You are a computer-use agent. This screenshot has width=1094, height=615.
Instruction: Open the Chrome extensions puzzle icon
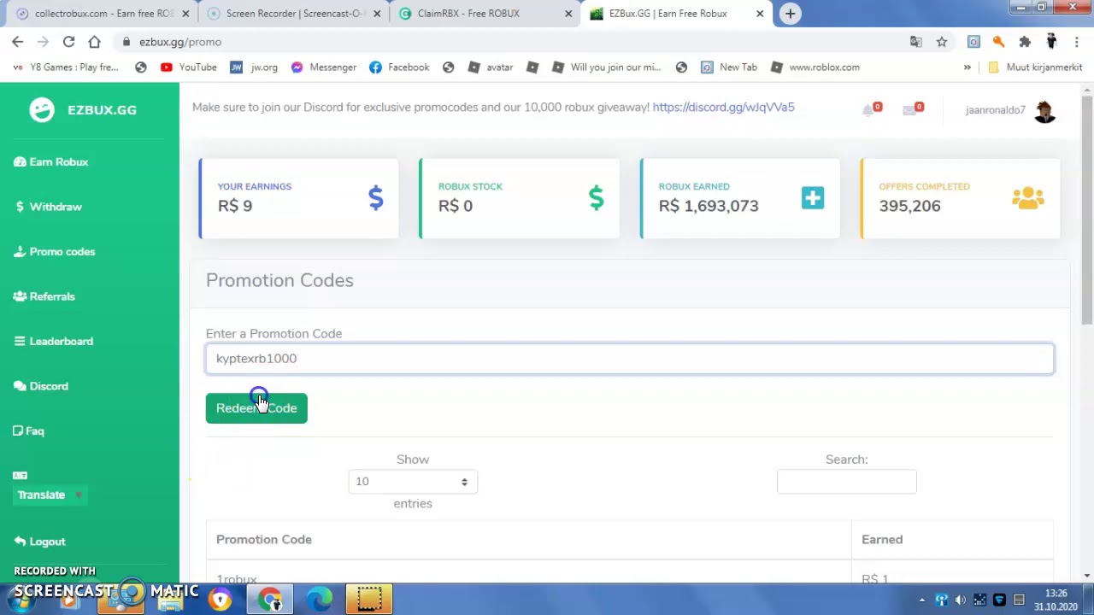[x=1025, y=42]
